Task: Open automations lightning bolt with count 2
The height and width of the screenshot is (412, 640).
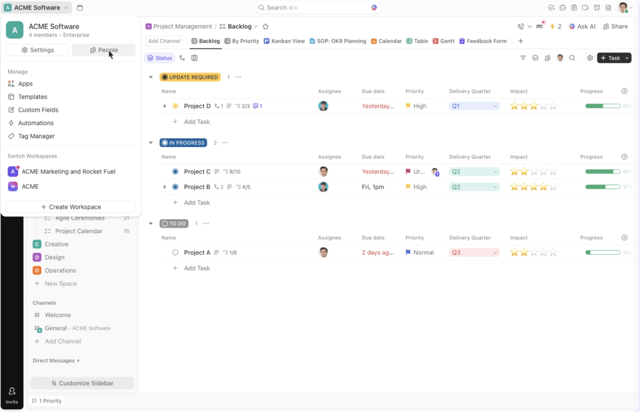Action: 555,26
